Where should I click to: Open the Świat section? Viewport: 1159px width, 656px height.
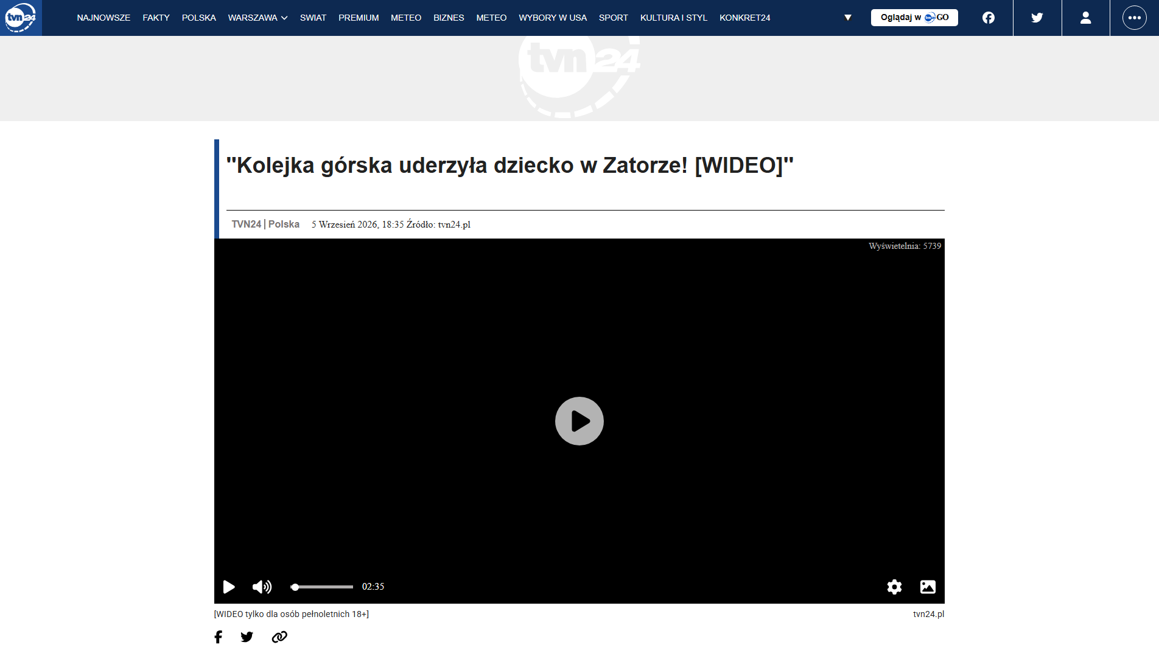click(x=313, y=18)
